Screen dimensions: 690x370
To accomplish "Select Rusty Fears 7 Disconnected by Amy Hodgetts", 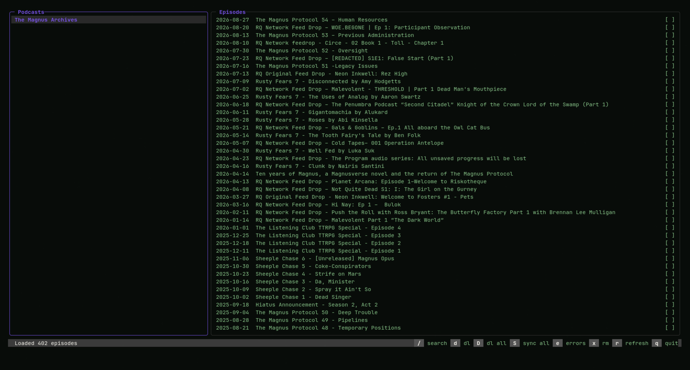I will (x=445, y=81).
